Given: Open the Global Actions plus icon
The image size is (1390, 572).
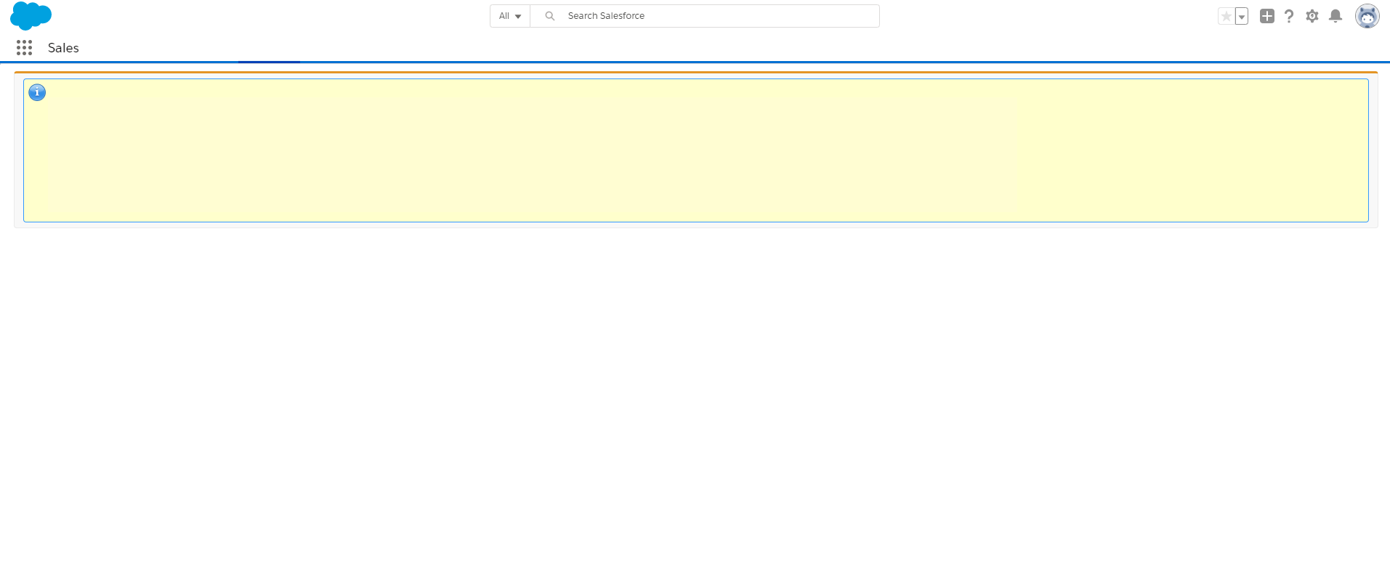Looking at the screenshot, I should point(1267,16).
